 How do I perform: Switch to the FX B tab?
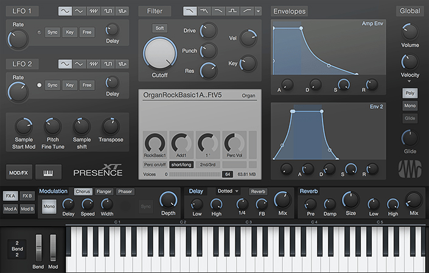27,196
